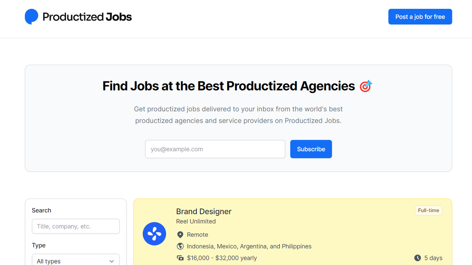Click the Post a job for free button
The height and width of the screenshot is (265, 472).
tap(420, 17)
